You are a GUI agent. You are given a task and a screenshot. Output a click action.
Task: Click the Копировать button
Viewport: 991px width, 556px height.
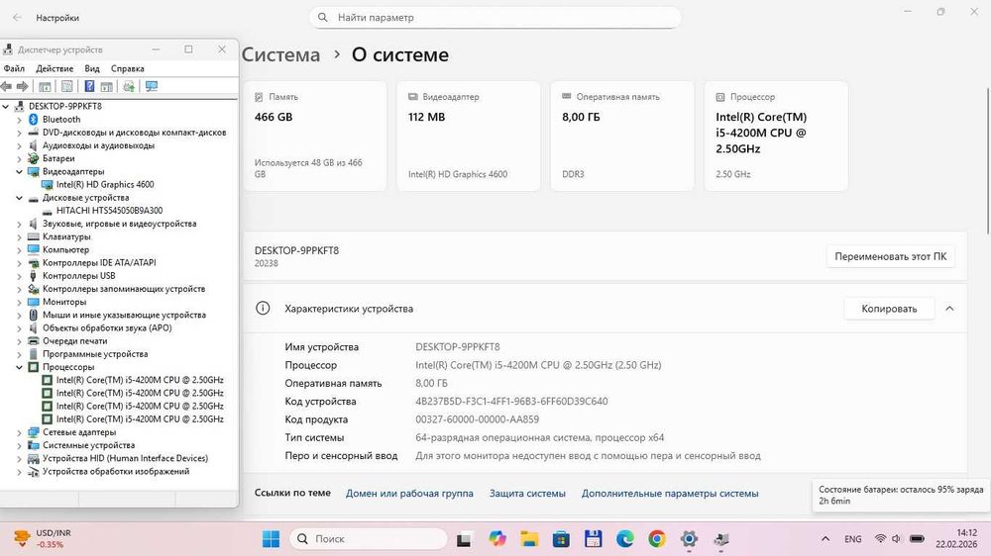(x=889, y=309)
